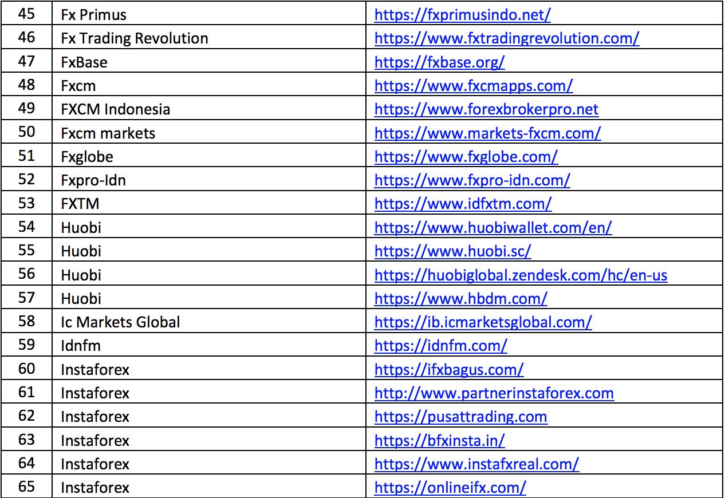Select row number 65
The height and width of the screenshot is (498, 725).
click(27, 487)
